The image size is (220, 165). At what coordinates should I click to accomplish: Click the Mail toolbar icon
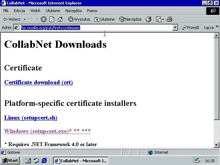tap(159, 19)
